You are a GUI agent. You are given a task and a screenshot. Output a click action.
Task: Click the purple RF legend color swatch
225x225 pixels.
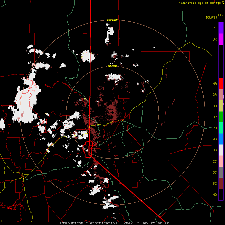click(221, 28)
